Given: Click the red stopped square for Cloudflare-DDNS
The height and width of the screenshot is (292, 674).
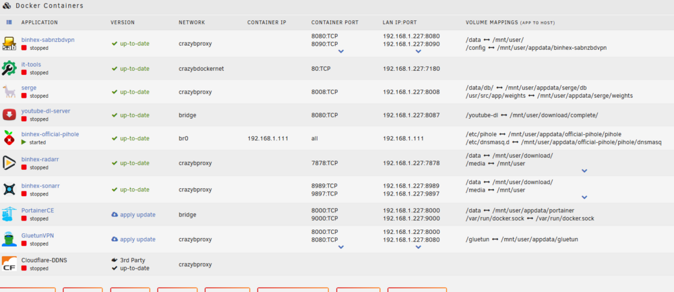Looking at the screenshot, I should [24, 268].
